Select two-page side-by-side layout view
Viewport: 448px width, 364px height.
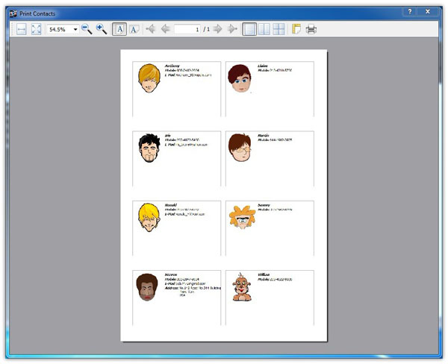click(264, 29)
